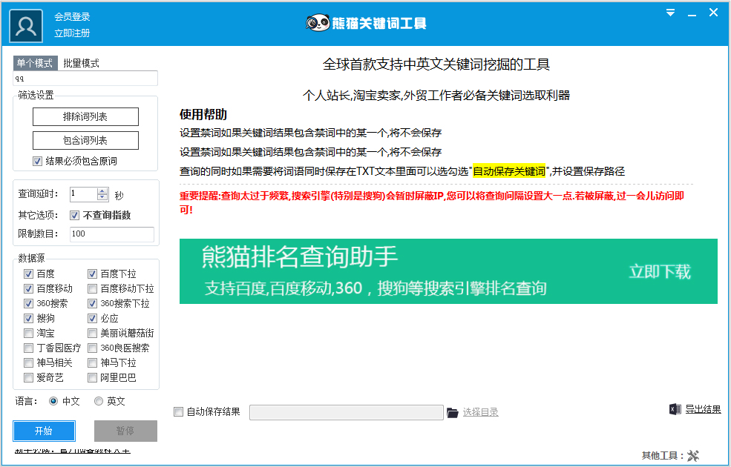This screenshot has width=731, height=467.
Task: Enable the 自动保存结果 checkbox
Action: 178,412
